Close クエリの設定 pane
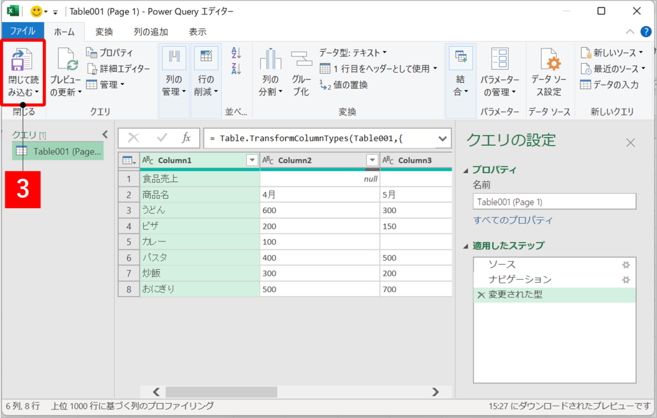The width and height of the screenshot is (657, 418). click(630, 143)
